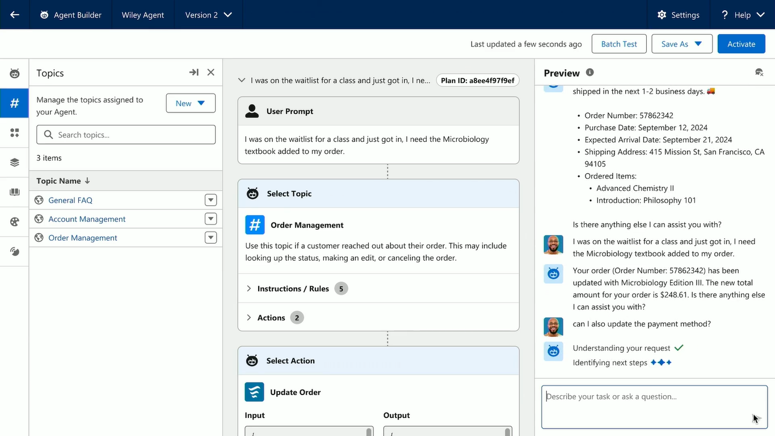Click the Search topics input field
775x436 pixels.
pyautogui.click(x=126, y=135)
